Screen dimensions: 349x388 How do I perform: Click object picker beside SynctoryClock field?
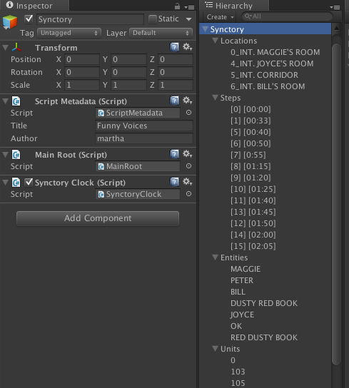(x=188, y=194)
